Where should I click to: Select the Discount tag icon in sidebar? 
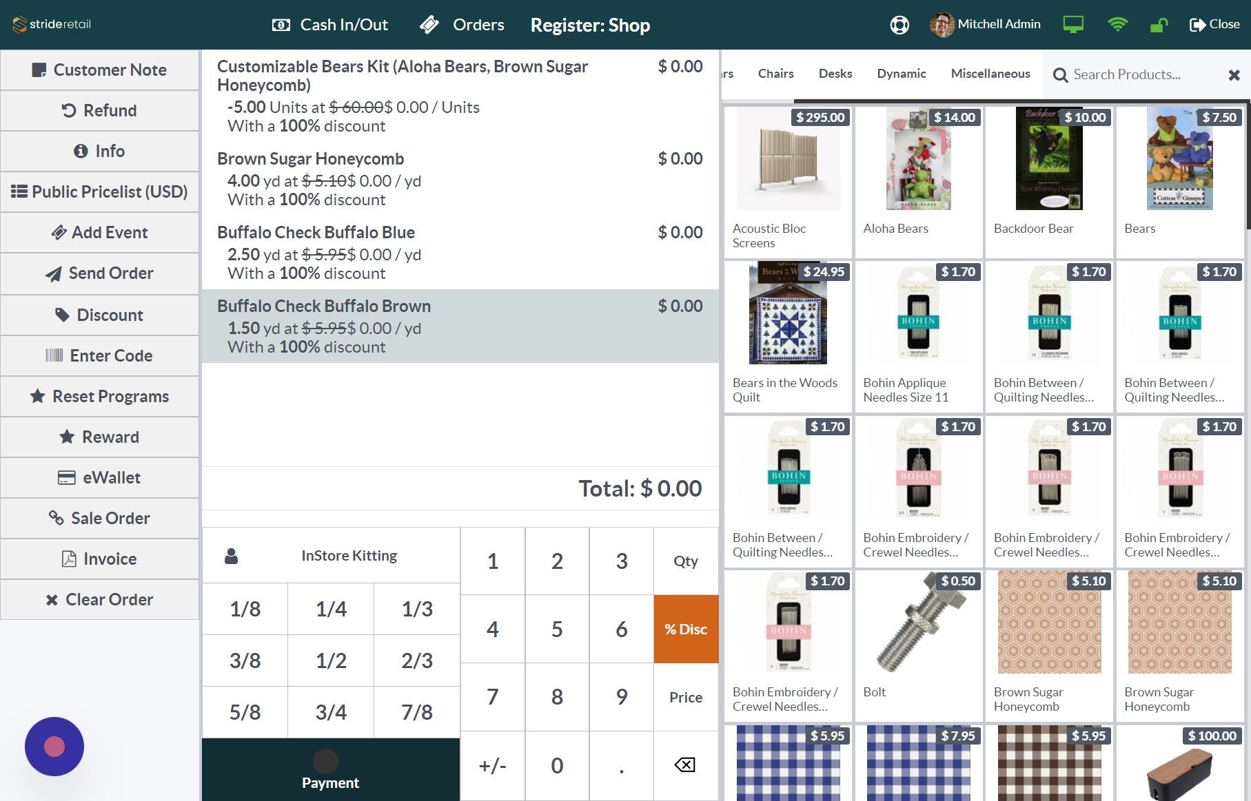[x=61, y=315]
